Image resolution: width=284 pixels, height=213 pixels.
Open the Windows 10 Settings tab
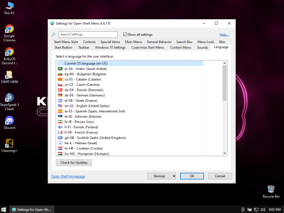click(x=110, y=48)
